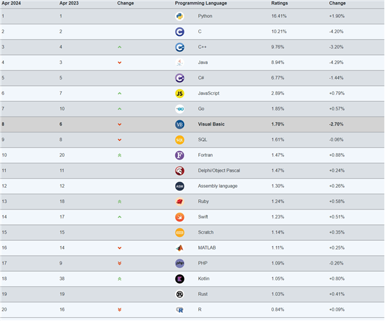Click the Rust logo icon
385x321 pixels.
(180, 294)
